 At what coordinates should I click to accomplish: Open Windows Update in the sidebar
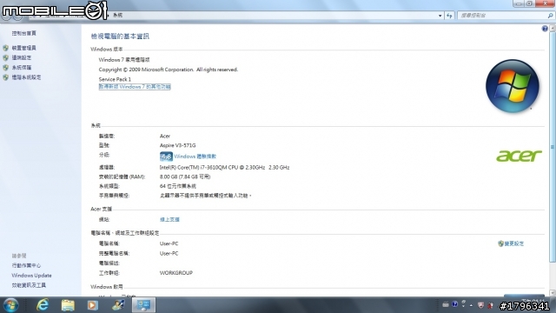point(31,276)
